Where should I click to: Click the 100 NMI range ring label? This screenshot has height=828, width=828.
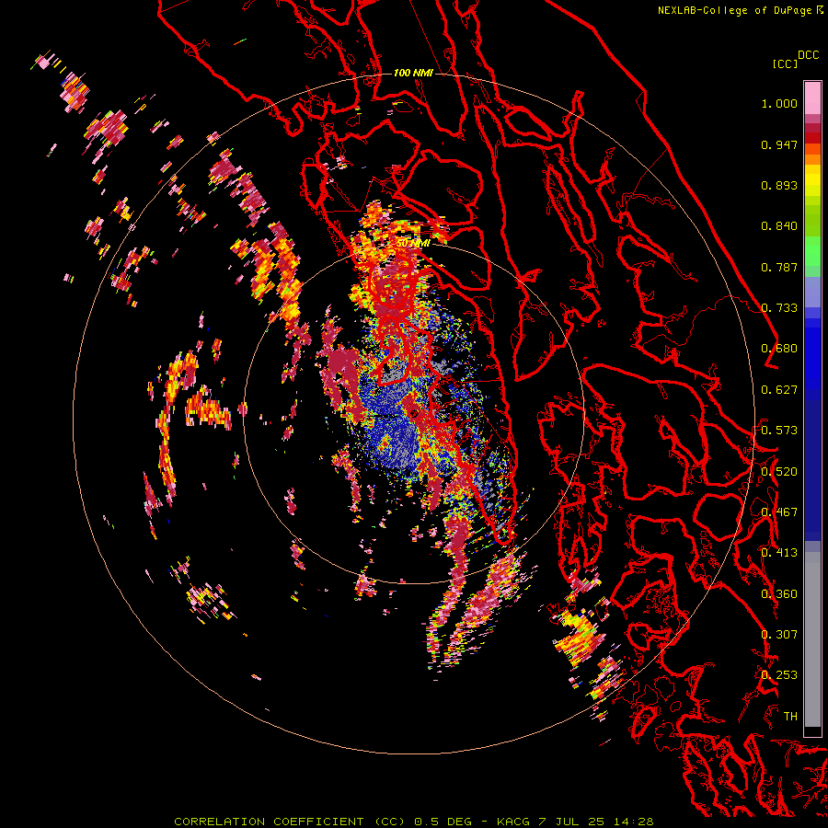pos(413,73)
